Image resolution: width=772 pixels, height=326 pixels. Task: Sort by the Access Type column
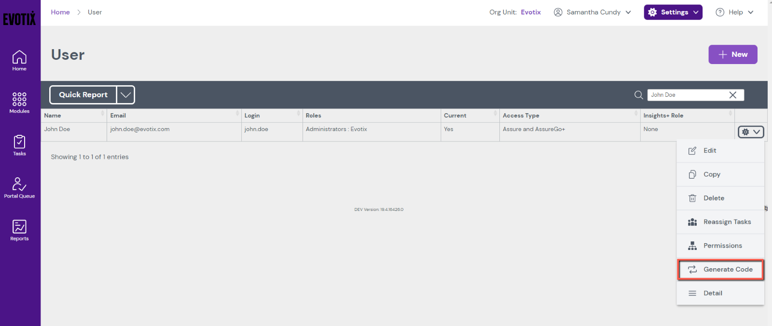point(570,116)
